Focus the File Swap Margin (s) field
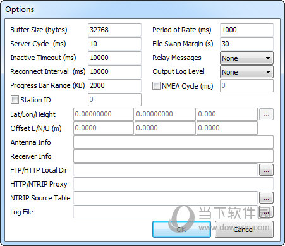This screenshot has height=246, width=285. [x=246, y=44]
